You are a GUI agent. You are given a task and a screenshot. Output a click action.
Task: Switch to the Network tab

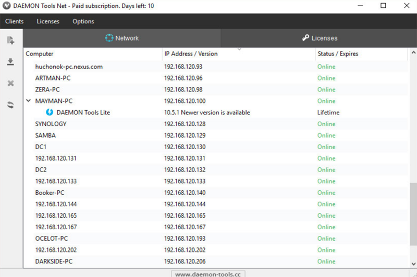click(122, 38)
